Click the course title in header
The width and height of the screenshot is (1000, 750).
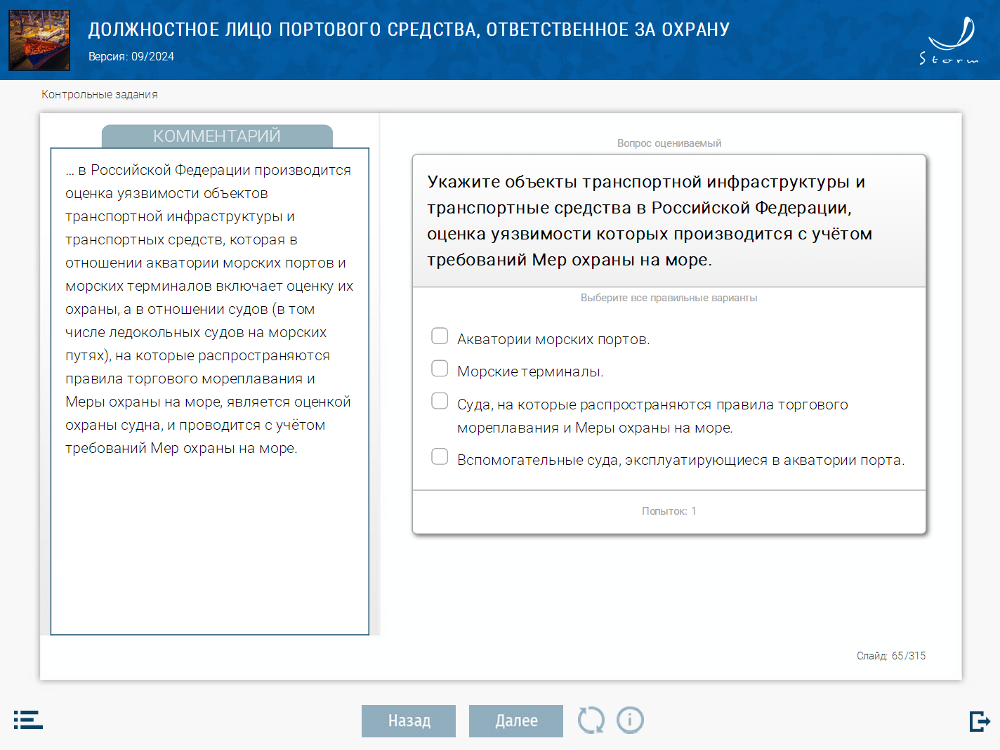(409, 29)
